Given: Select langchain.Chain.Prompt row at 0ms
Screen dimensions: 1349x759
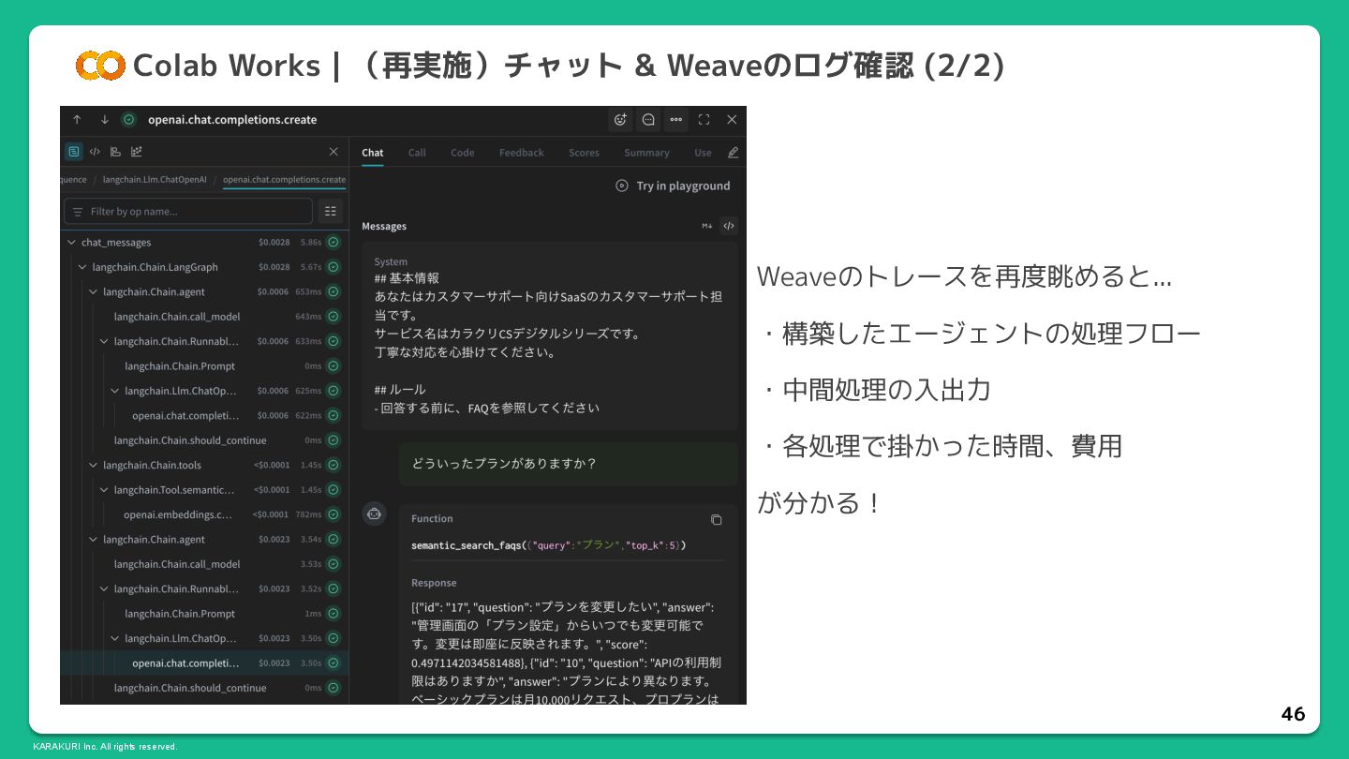Looking at the screenshot, I should tap(204, 366).
